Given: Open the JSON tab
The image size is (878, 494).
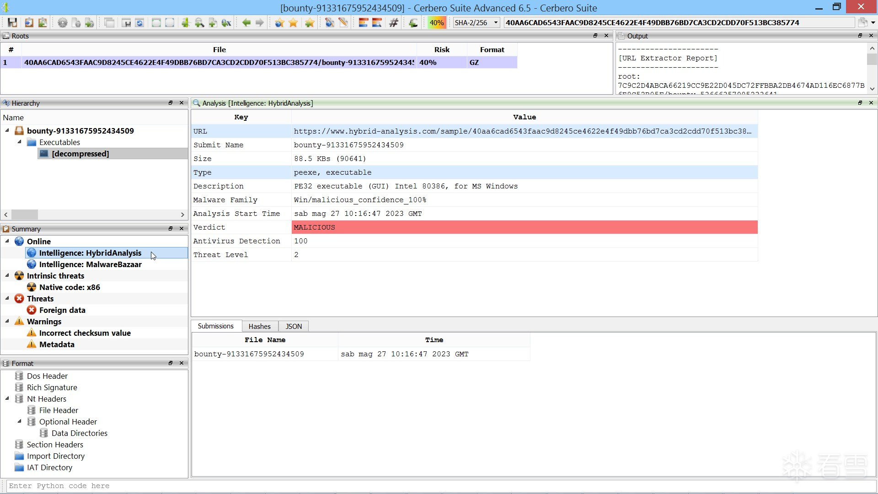Looking at the screenshot, I should [294, 326].
